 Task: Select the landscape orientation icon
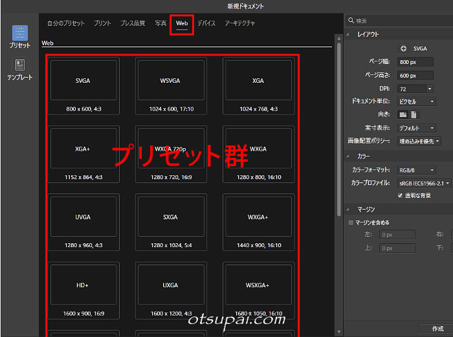click(403, 114)
